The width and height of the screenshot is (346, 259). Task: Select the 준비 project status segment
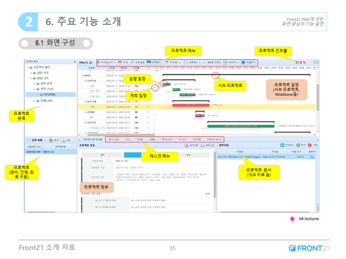pos(103,155)
